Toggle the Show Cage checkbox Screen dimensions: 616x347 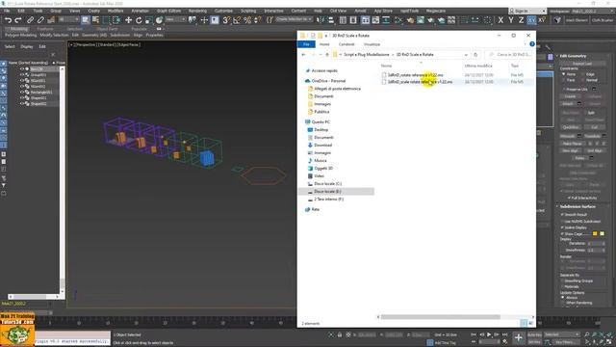click(x=562, y=234)
